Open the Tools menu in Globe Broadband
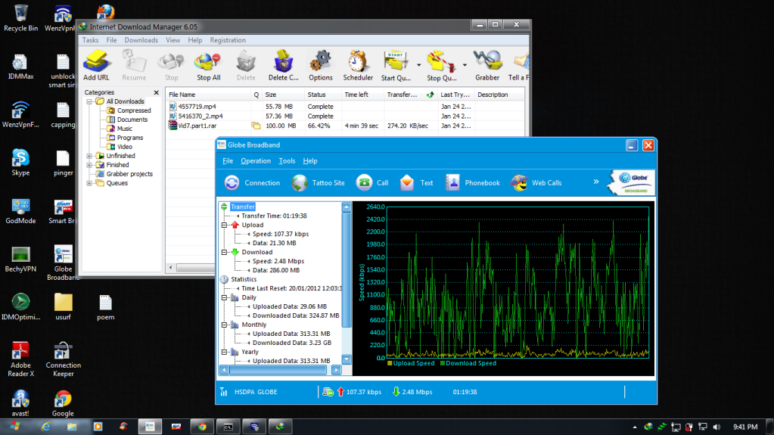The width and height of the screenshot is (774, 435). click(x=287, y=161)
